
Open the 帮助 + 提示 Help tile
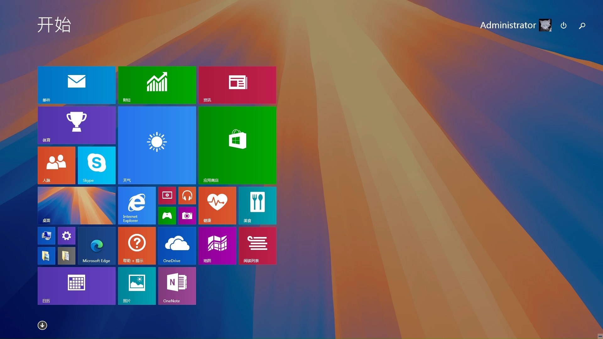(x=137, y=246)
